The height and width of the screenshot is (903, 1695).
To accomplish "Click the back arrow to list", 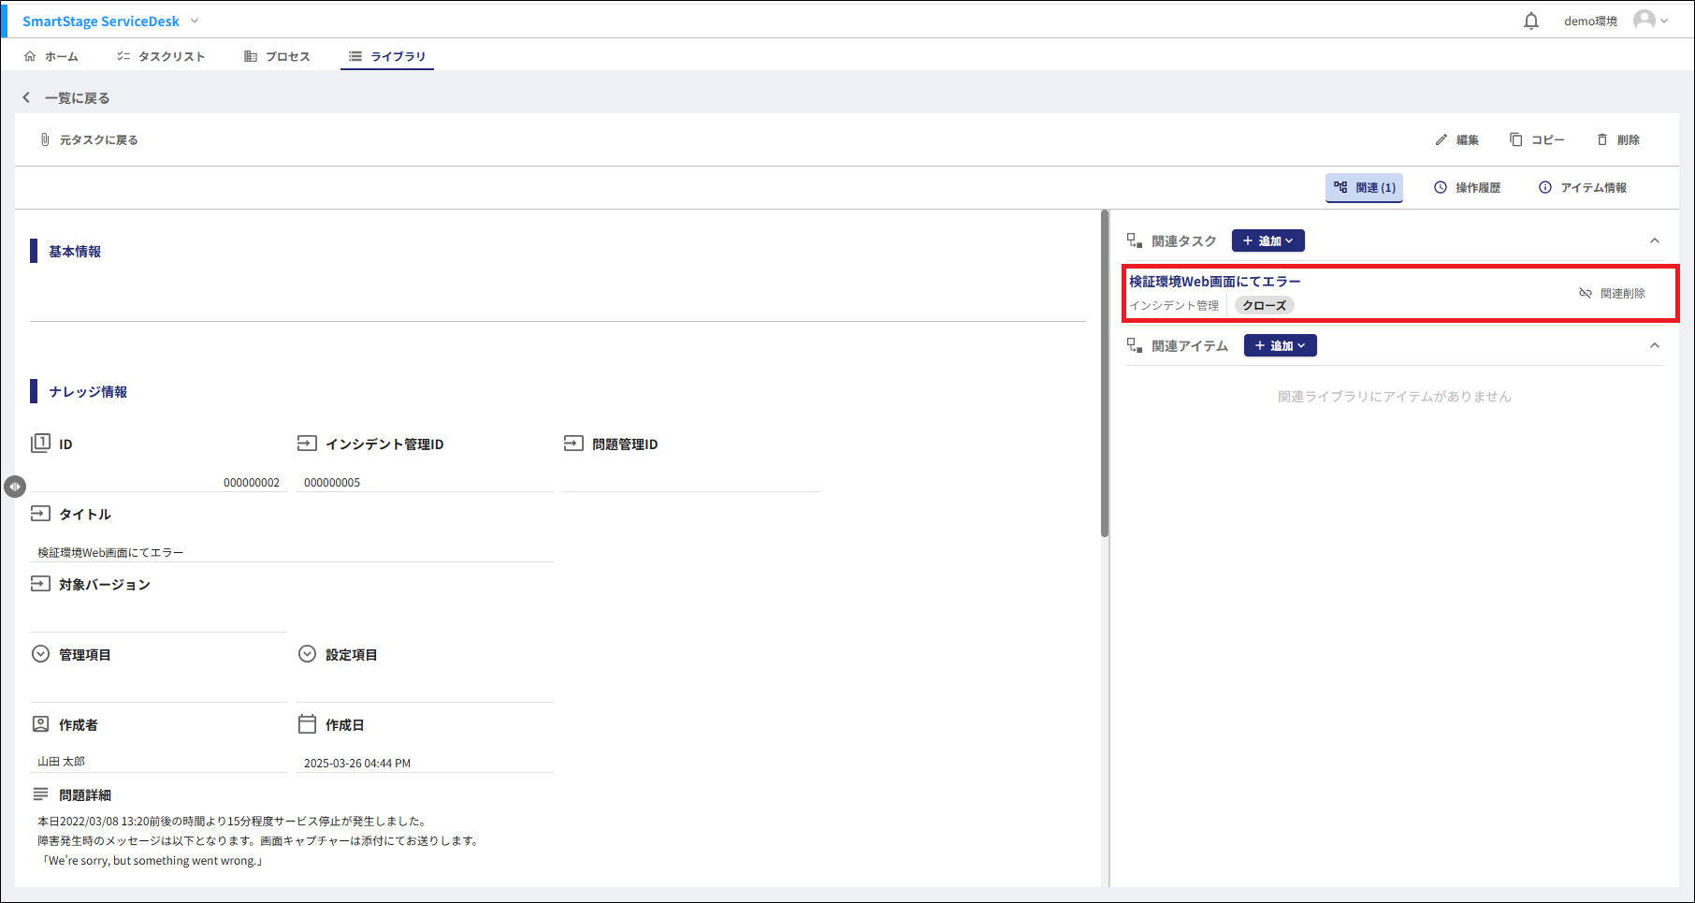I will pyautogui.click(x=26, y=97).
